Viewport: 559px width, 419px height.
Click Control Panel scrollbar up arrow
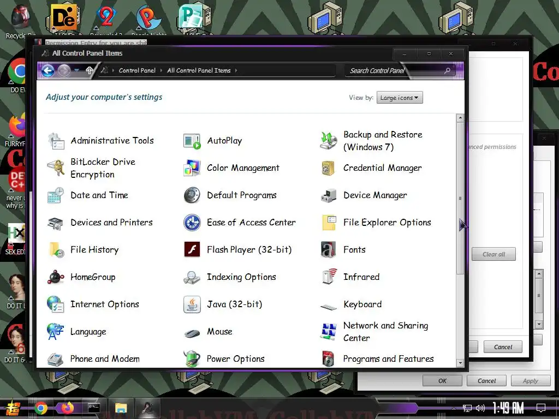[460, 118]
